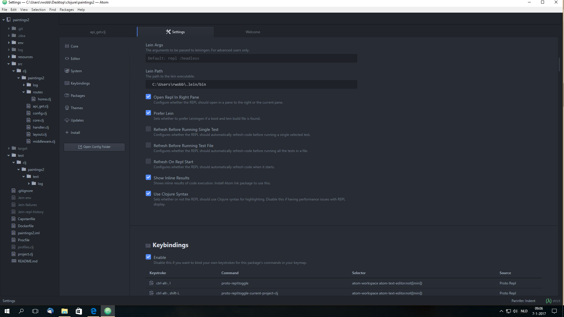Open home.clj in the tree

(x=44, y=99)
